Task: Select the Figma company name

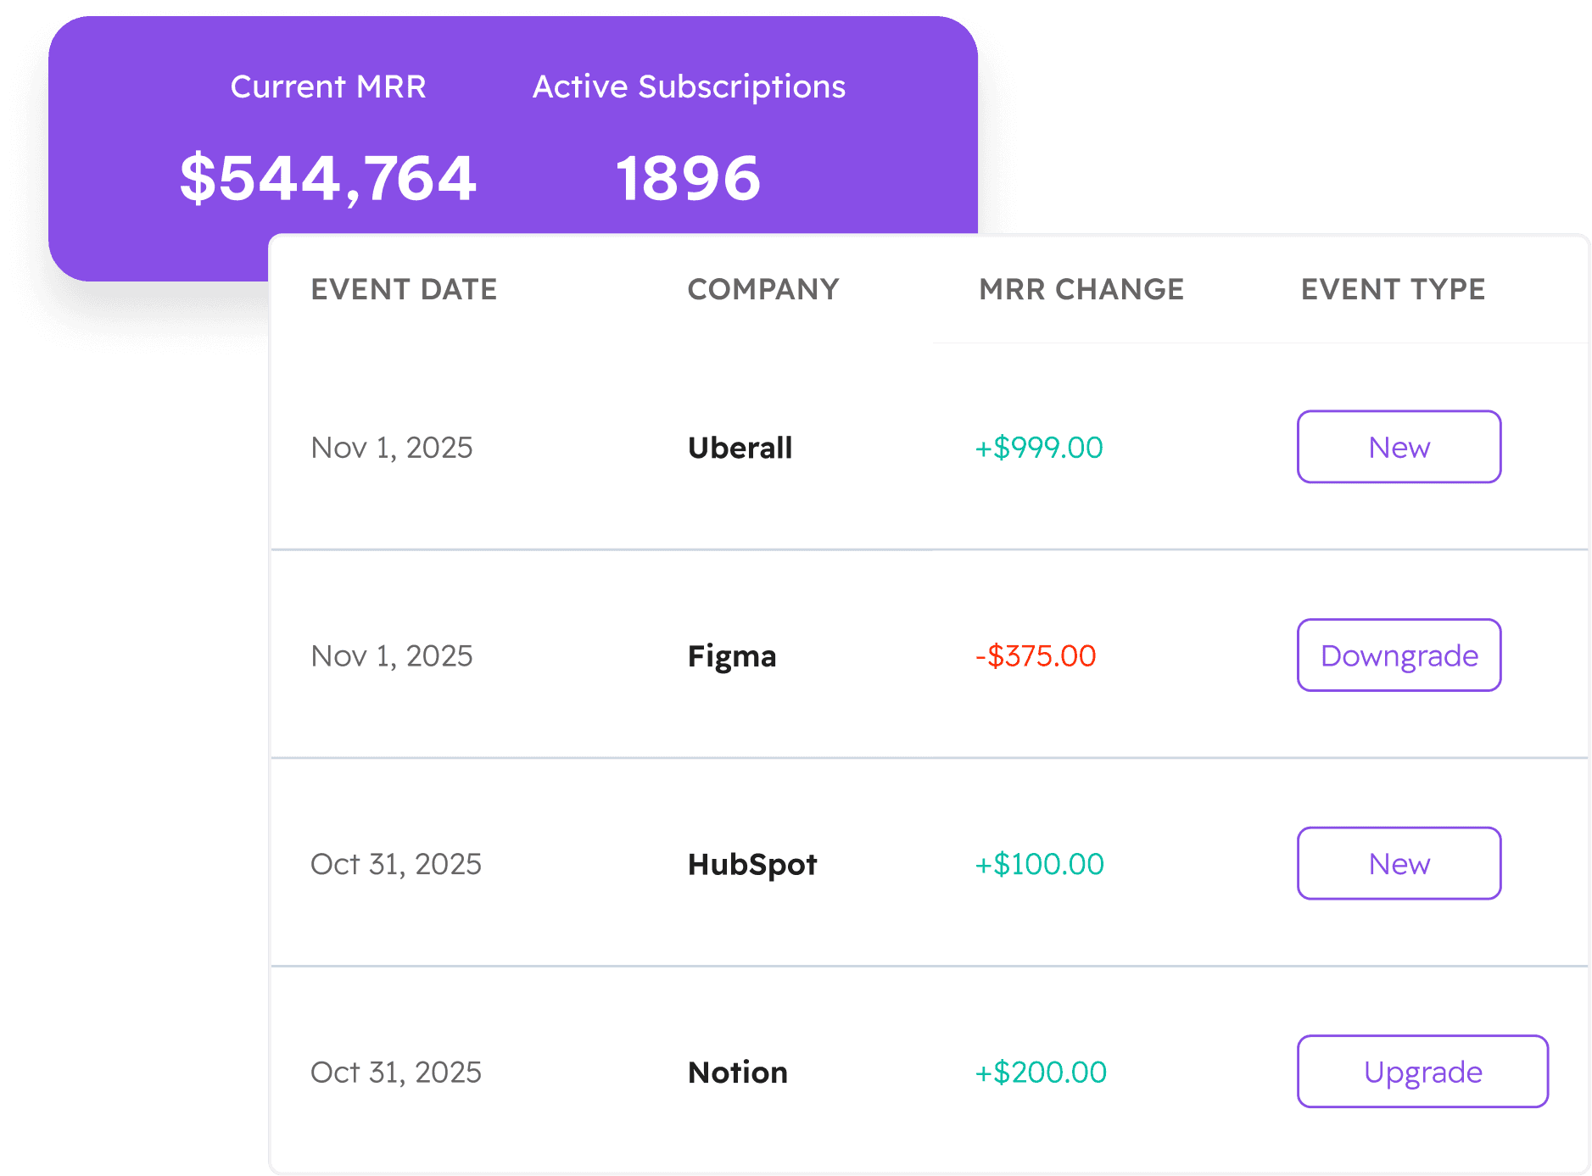Action: (732, 655)
